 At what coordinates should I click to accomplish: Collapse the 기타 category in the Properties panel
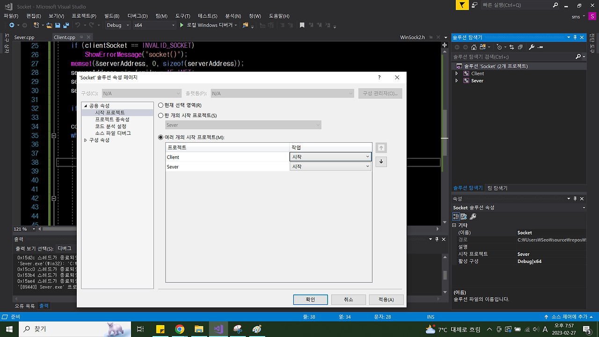click(454, 225)
